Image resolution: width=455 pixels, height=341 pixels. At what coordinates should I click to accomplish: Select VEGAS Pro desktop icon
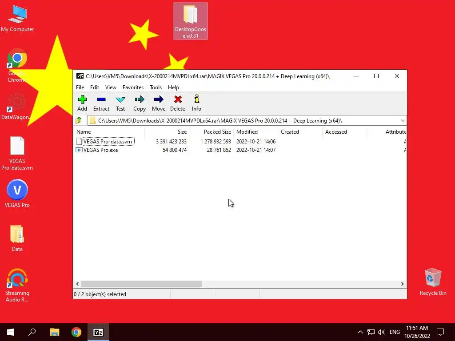[x=17, y=194]
